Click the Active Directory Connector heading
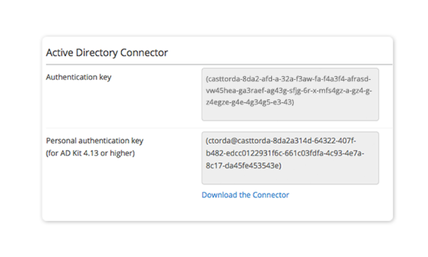Image resolution: width=428 pixels, height=257 pixels. (x=107, y=52)
